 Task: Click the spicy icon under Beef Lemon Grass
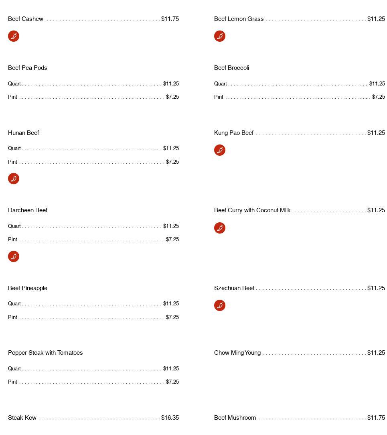click(x=220, y=36)
